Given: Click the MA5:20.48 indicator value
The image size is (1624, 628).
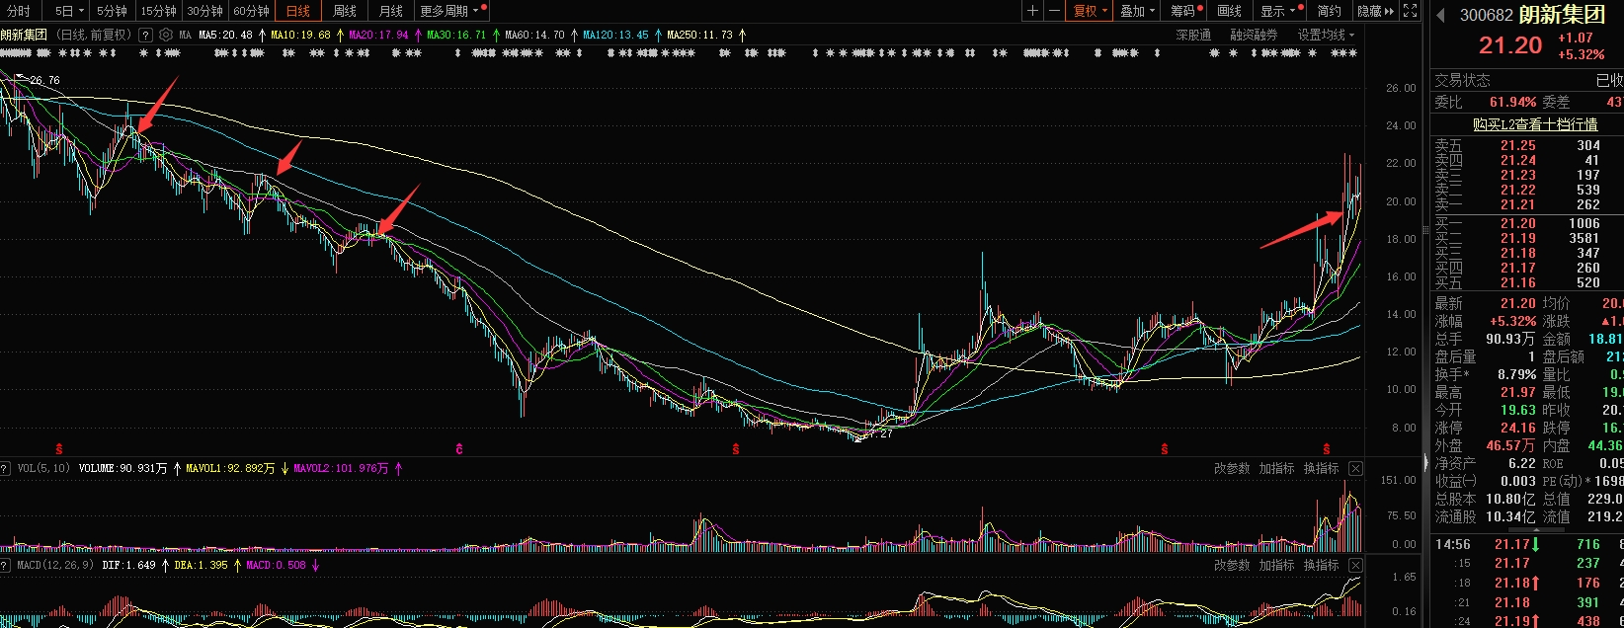Looking at the screenshot, I should 225,35.
